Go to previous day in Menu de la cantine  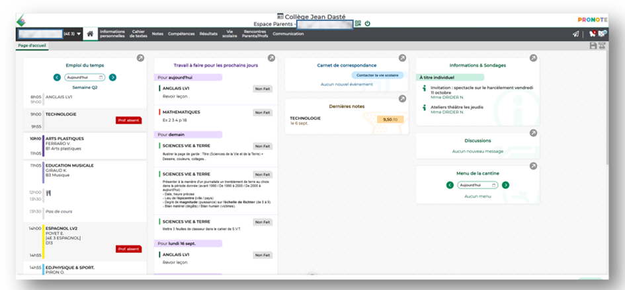(x=450, y=185)
